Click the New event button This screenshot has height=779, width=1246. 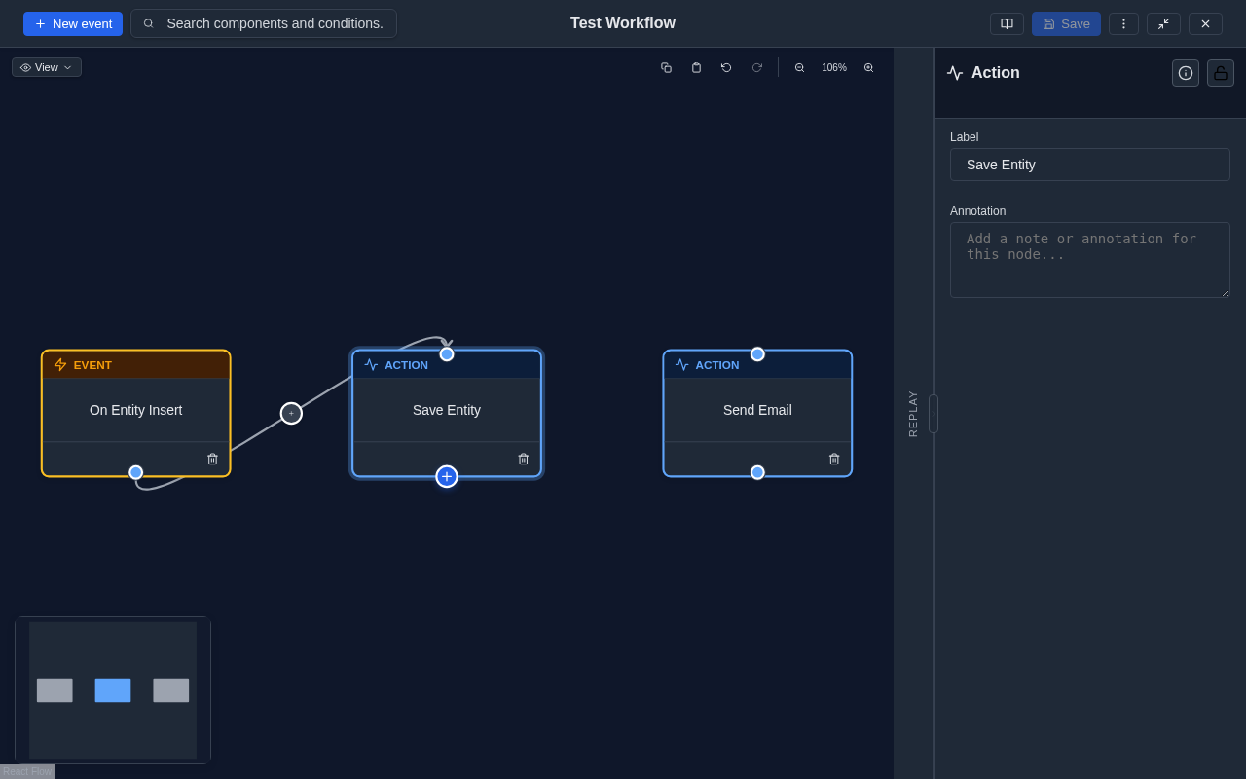point(72,22)
